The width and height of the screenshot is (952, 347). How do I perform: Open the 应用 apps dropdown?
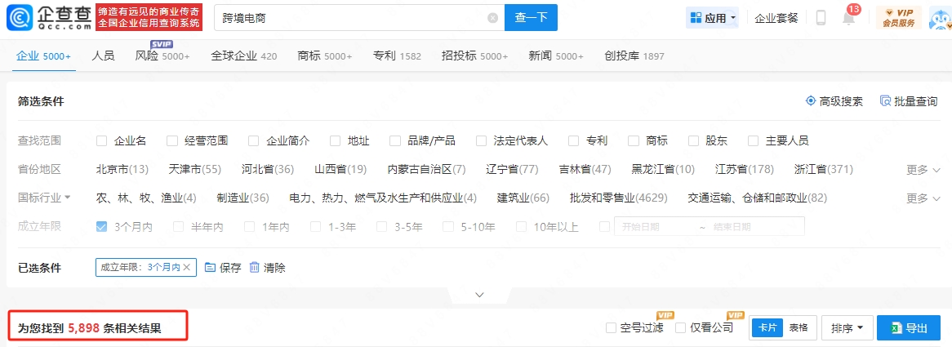[x=712, y=18]
